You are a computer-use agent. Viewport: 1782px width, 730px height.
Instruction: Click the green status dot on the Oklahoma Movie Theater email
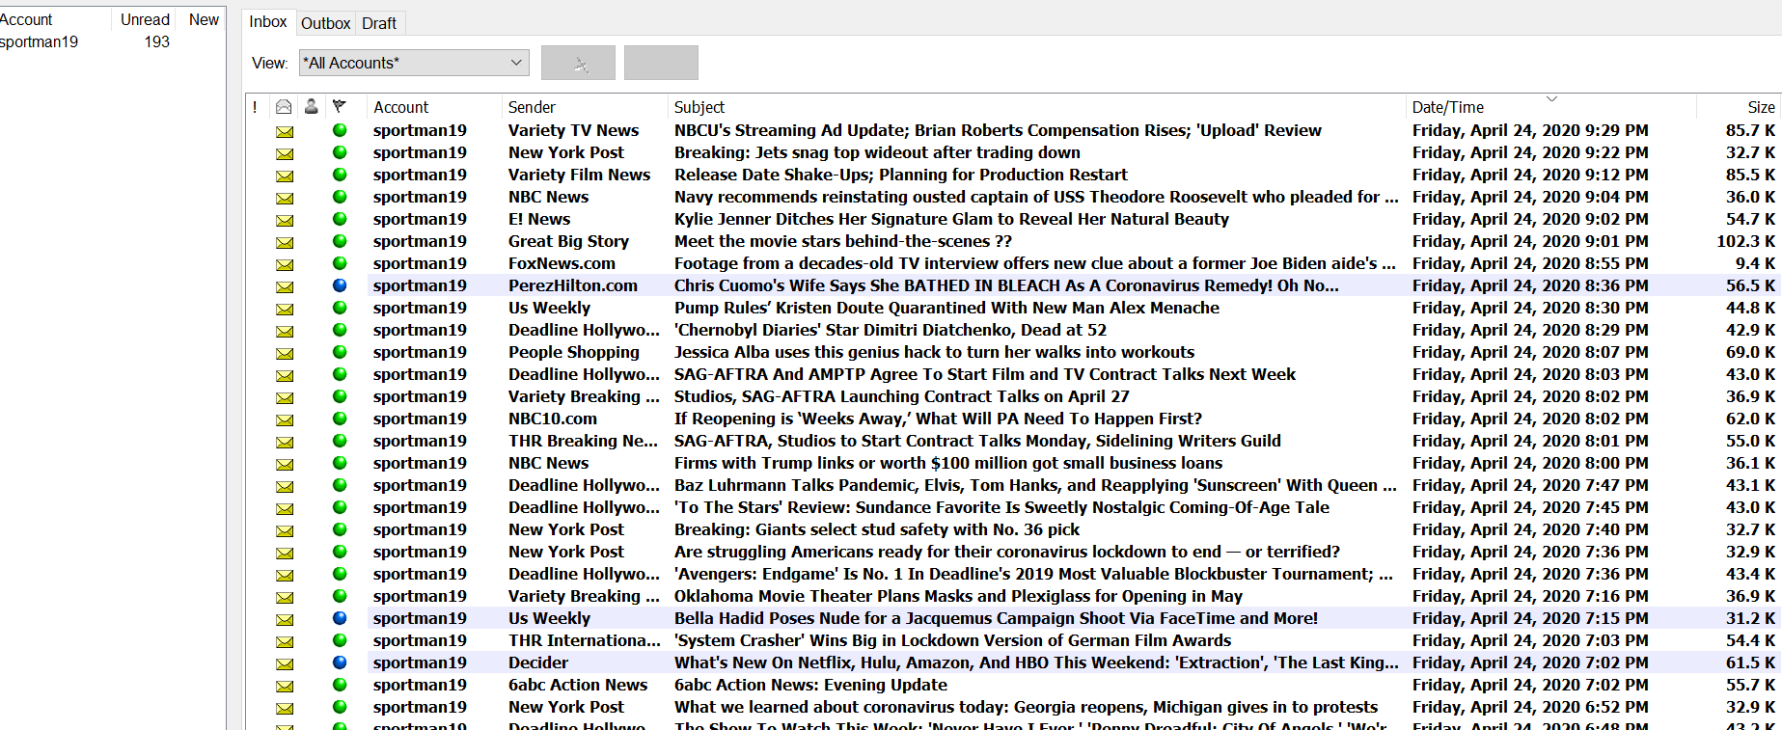[340, 596]
